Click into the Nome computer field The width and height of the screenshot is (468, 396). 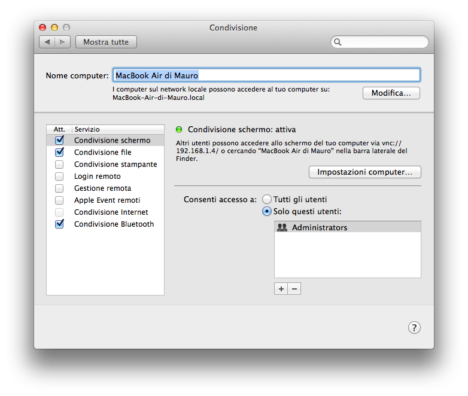click(x=266, y=75)
